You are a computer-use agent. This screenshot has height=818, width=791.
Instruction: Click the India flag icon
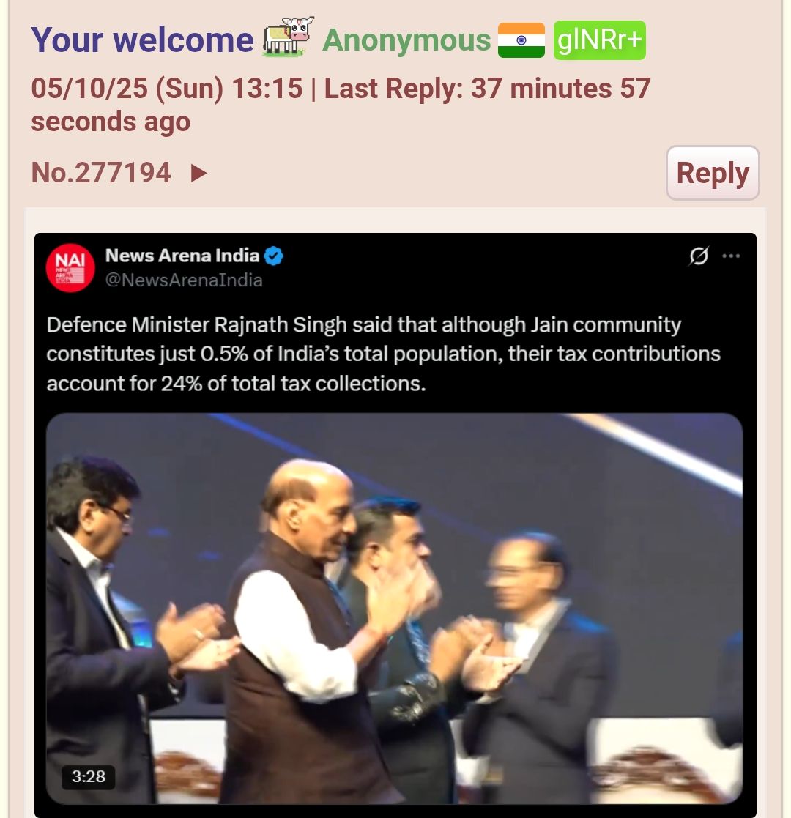521,40
